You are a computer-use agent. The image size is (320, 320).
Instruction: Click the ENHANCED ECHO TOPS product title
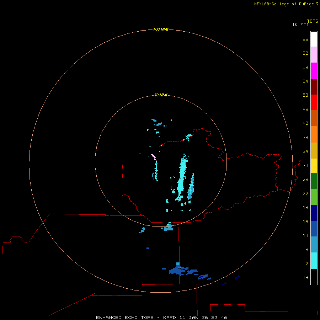(x=125, y=318)
